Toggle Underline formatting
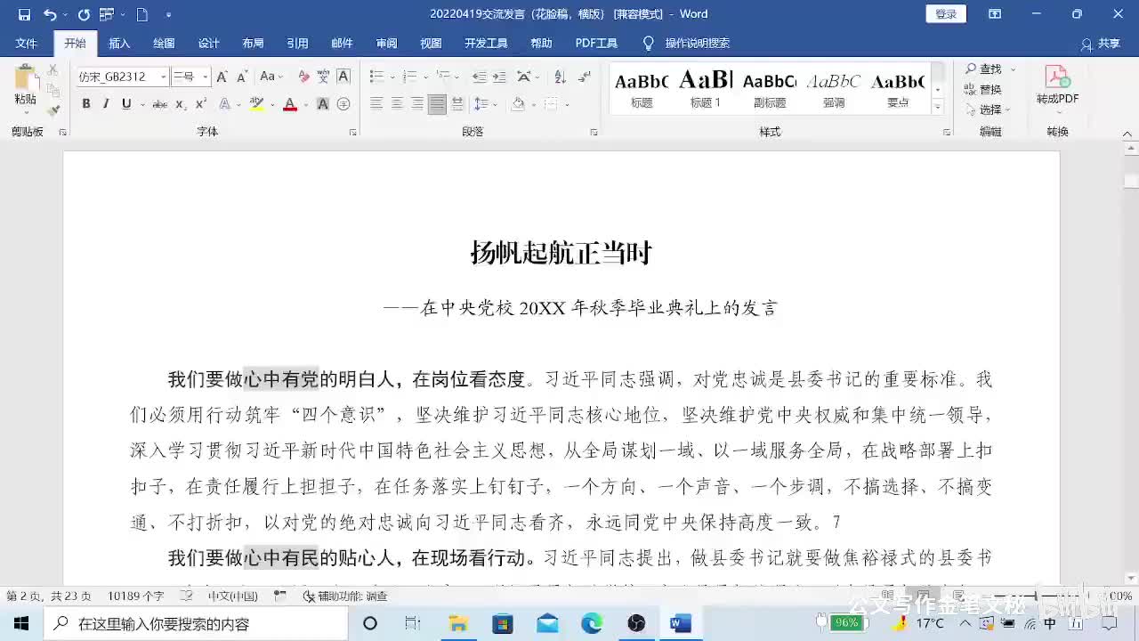This screenshot has height=641, width=1139. (x=126, y=104)
